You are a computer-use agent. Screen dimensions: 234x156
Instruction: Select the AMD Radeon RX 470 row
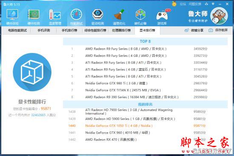tap(145, 139)
